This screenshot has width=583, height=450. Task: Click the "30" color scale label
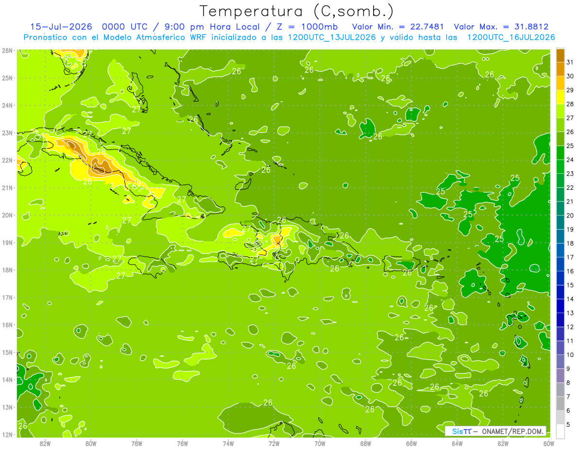click(570, 76)
